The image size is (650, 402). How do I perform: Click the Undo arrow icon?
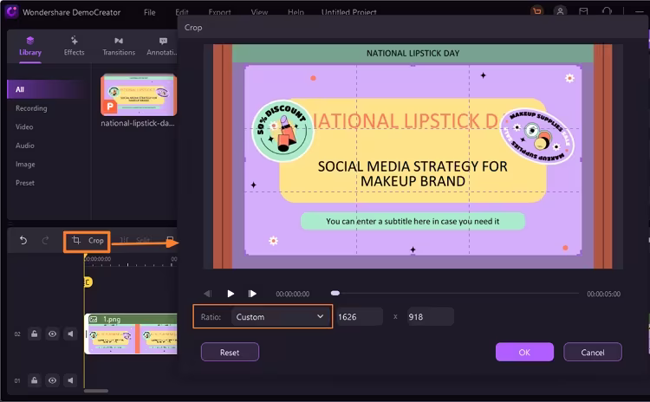pos(23,240)
